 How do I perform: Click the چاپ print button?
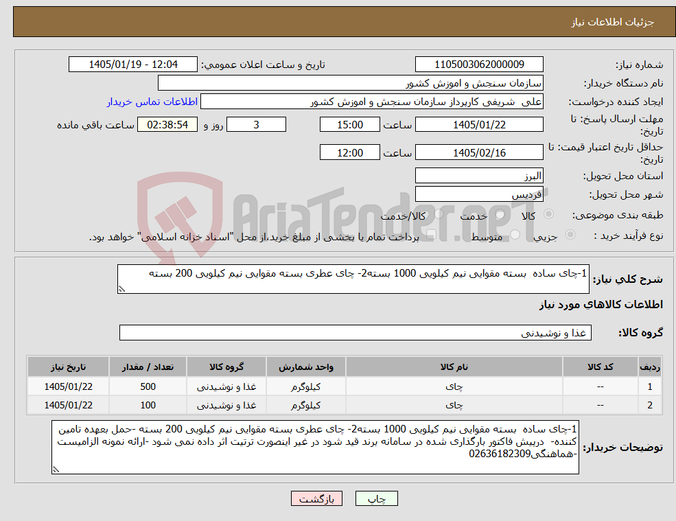(376, 498)
